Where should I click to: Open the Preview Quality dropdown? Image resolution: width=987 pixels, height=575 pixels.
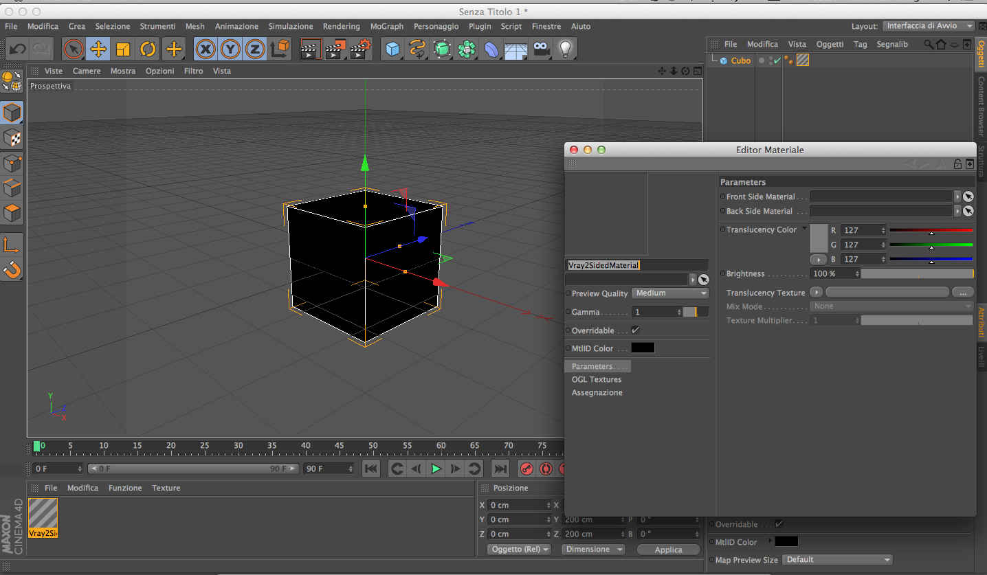pyautogui.click(x=670, y=293)
